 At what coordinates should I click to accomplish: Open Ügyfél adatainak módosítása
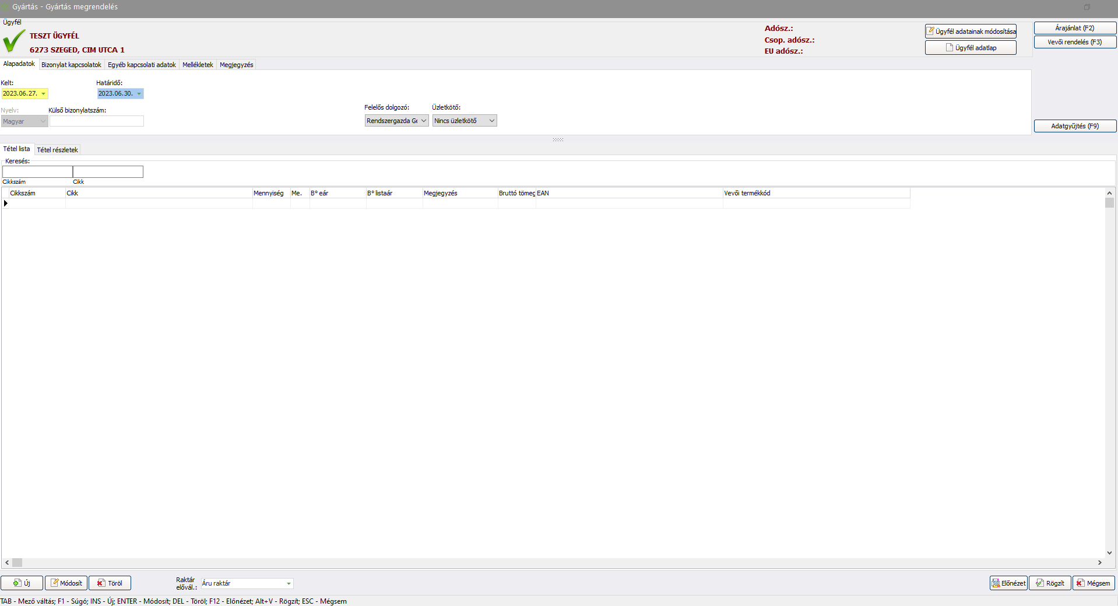970,31
